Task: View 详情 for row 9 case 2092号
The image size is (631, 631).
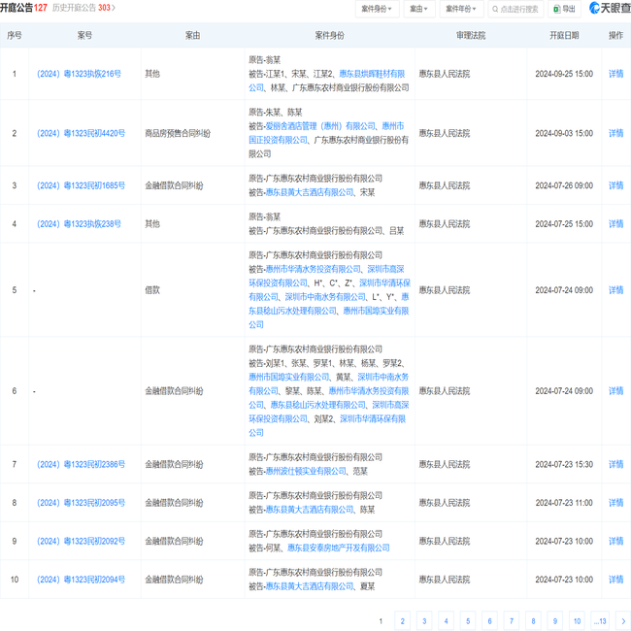Action: [615, 542]
